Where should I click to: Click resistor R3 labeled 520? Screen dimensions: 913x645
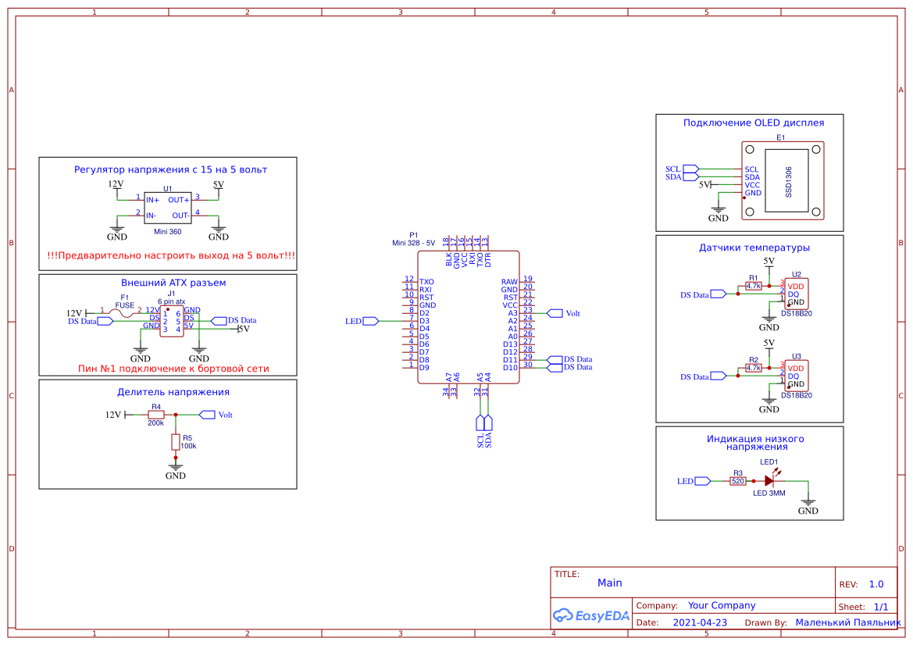(x=737, y=480)
